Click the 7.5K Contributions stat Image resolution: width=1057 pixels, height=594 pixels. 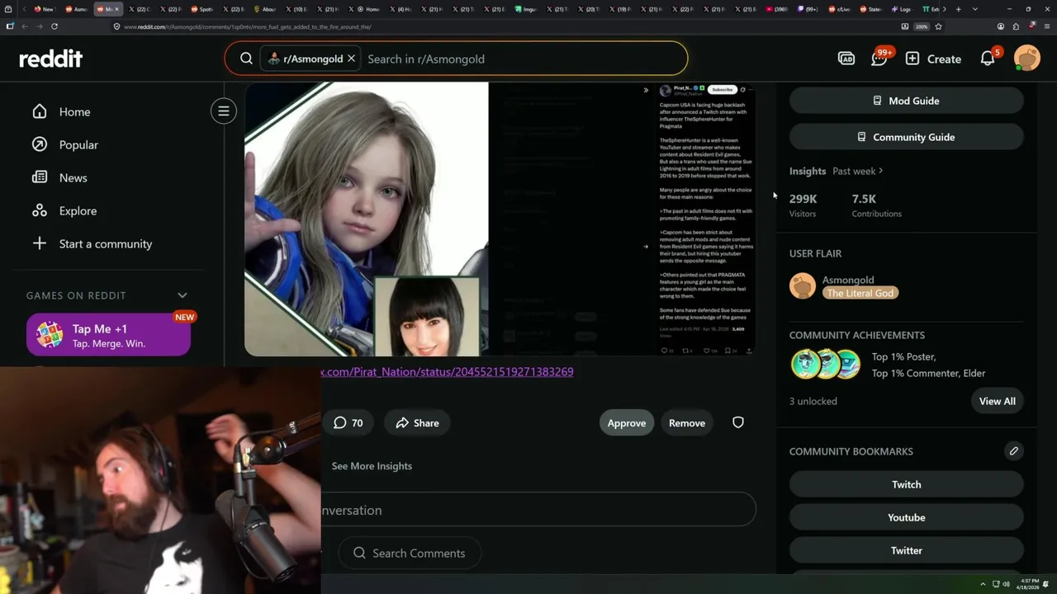[876, 205]
